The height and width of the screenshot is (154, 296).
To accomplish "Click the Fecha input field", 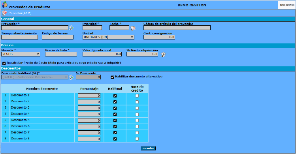I will pos(119,28).
